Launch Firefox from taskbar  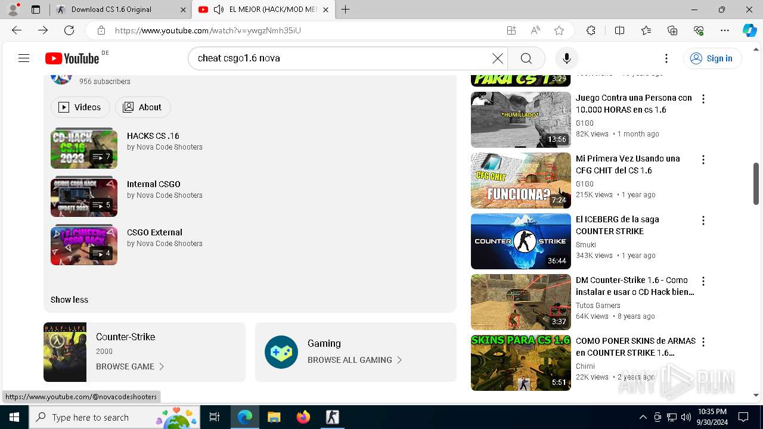[303, 417]
